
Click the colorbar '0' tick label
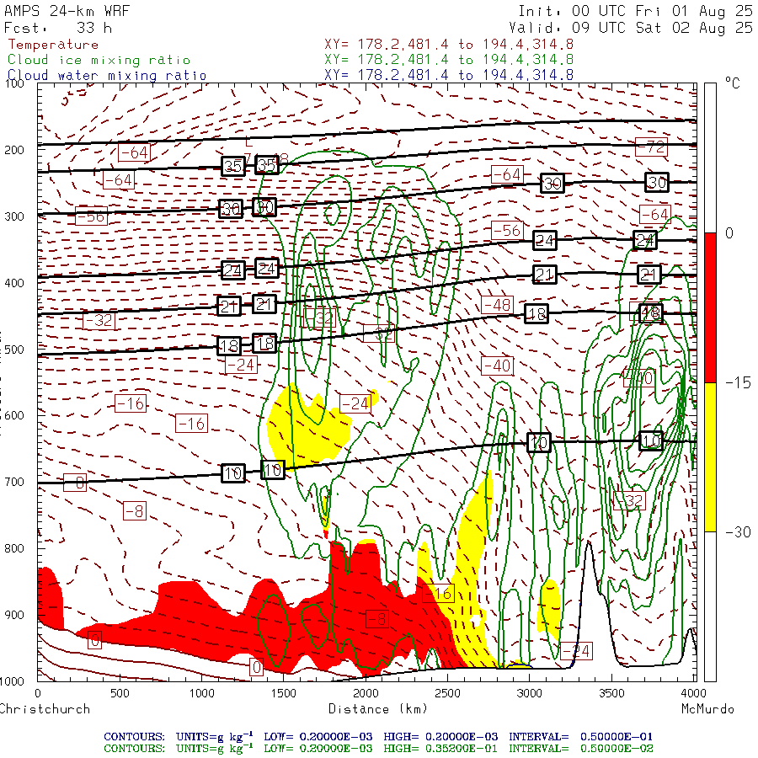click(729, 233)
